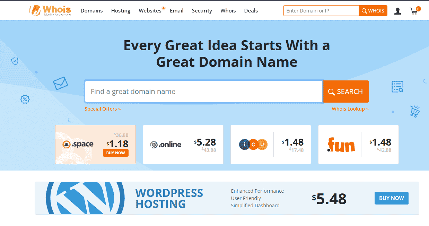Open the Email menu
The width and height of the screenshot is (429, 226).
pyautogui.click(x=177, y=11)
